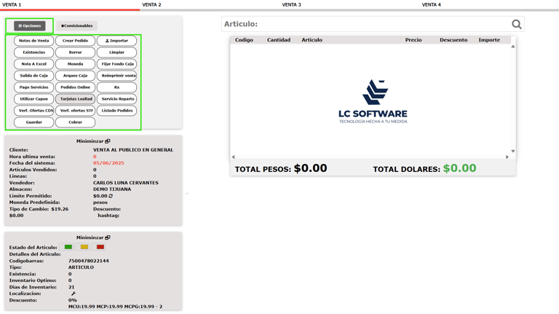
Task: Switch to the VENTA 3 tab
Action: click(x=291, y=4)
